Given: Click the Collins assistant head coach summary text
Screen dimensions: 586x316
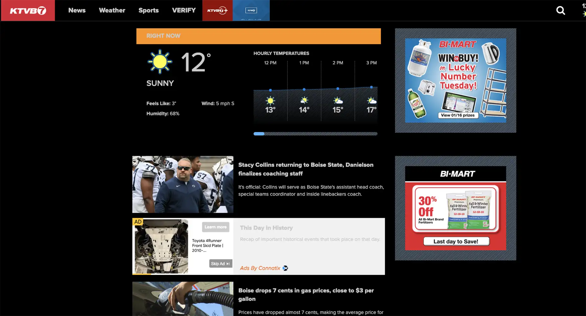Looking at the screenshot, I should (311, 191).
